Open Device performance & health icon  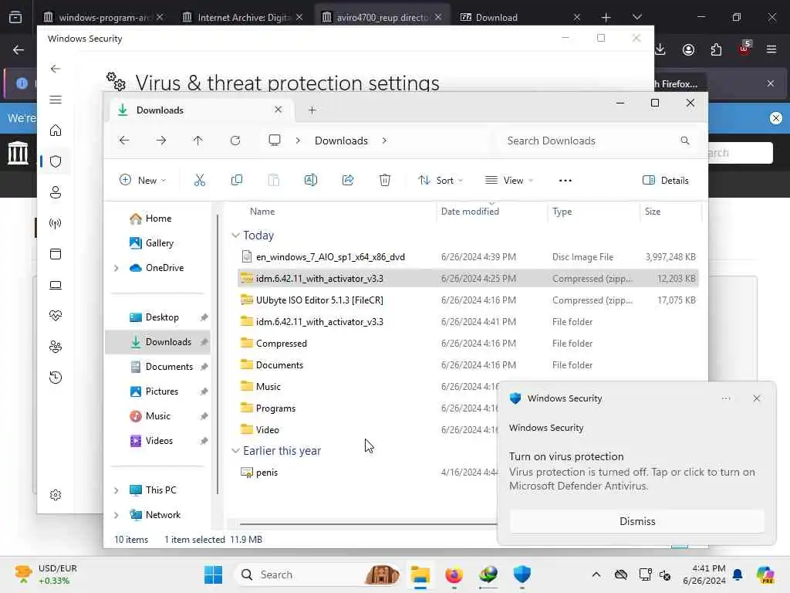pyautogui.click(x=56, y=316)
